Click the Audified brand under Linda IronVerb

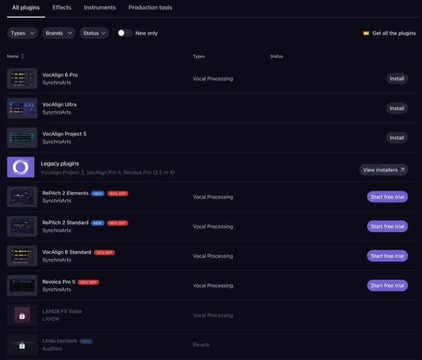[x=52, y=349]
